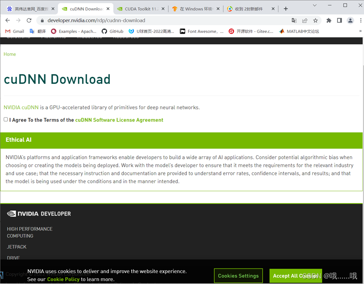Open Examples - Apache bookmark
Image resolution: width=364 pixels, height=284 pixels.
(x=74, y=31)
